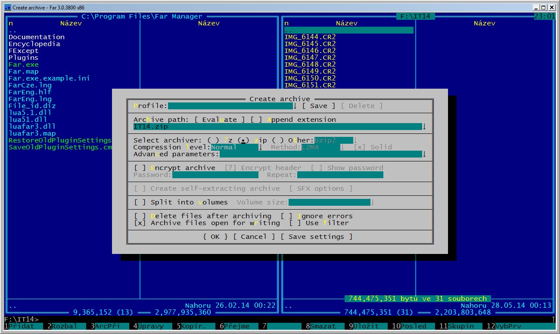Click the Advanced parameters input field
Viewport: 560px width, 334px height.
click(x=321, y=154)
